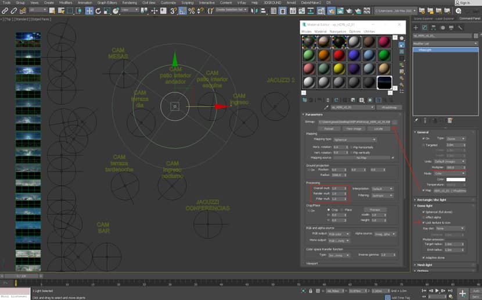Click the View image button
Screen dimensions: 482x300
click(354, 128)
